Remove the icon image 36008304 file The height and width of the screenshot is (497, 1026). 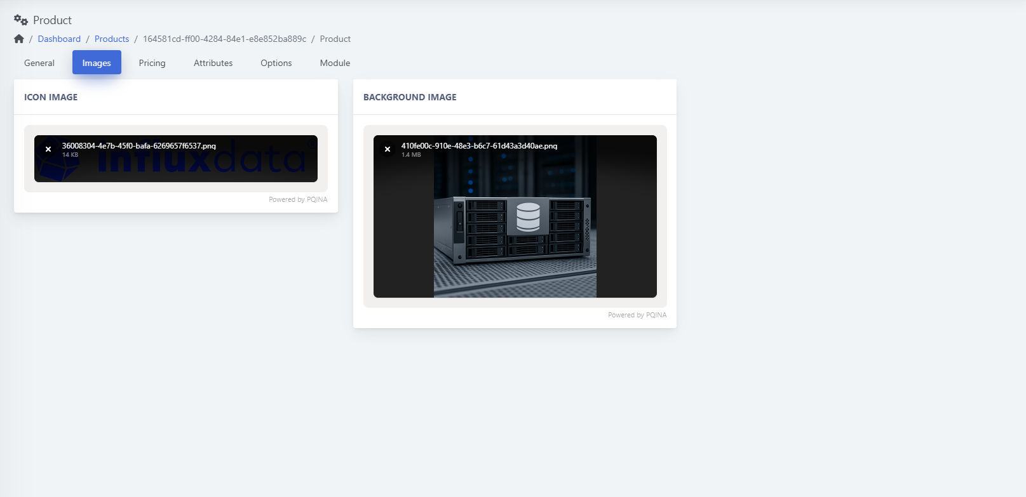pyautogui.click(x=48, y=149)
